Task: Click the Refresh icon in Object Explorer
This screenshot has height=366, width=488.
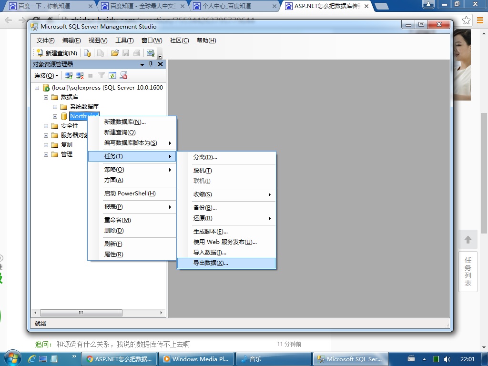Action: pos(112,75)
